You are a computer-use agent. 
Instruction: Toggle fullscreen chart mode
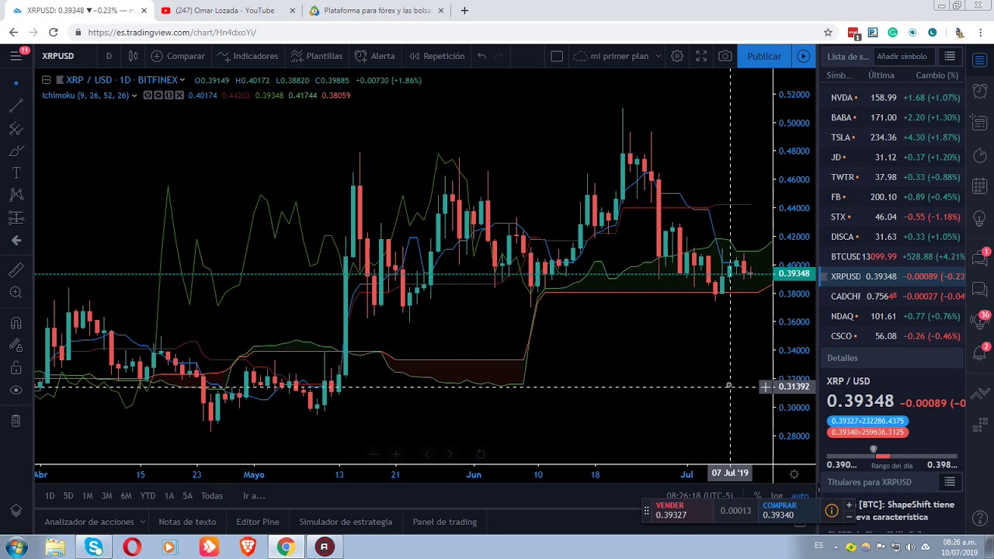[x=701, y=56]
